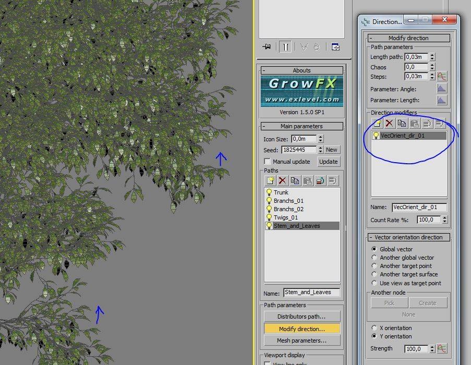Add new direction modifier icon

377,123
